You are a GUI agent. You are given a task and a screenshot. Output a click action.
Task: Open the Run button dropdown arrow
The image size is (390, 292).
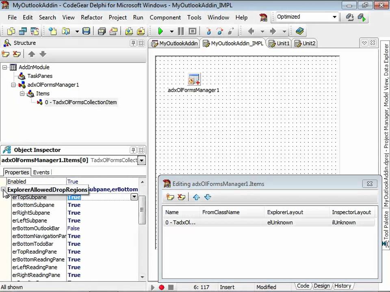tap(171, 32)
